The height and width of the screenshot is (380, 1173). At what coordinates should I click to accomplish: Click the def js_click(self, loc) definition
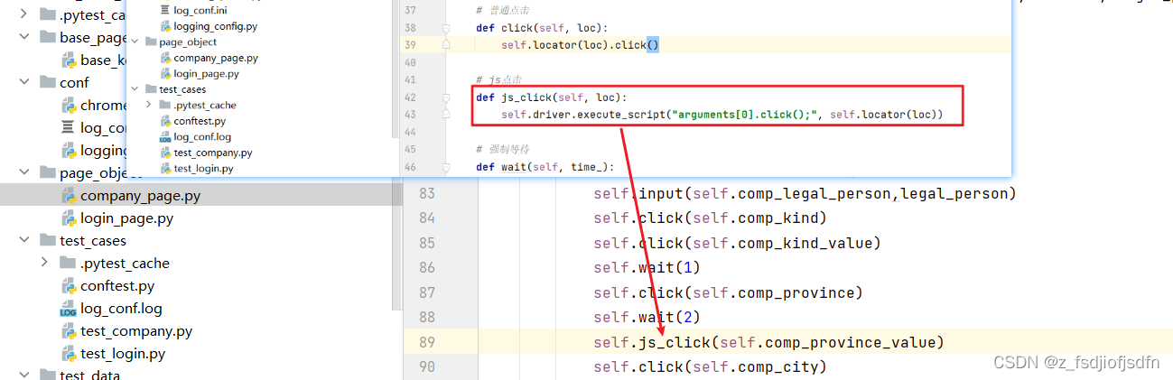[551, 97]
